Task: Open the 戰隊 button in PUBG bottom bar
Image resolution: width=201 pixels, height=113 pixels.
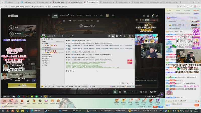Action: [154, 92]
